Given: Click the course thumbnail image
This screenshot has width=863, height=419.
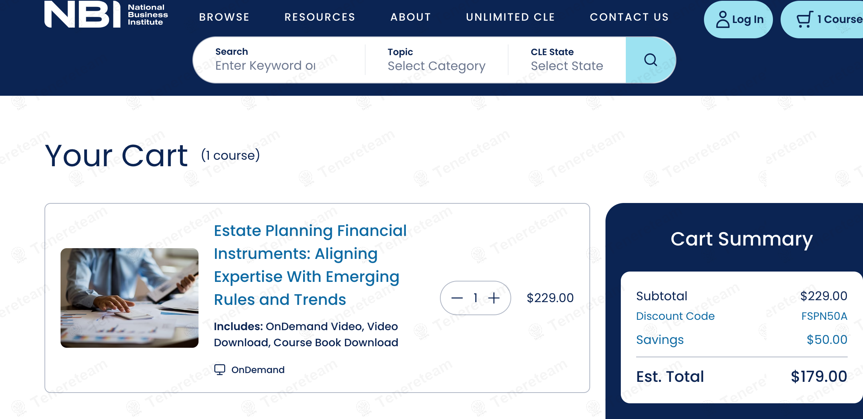Looking at the screenshot, I should click(130, 298).
